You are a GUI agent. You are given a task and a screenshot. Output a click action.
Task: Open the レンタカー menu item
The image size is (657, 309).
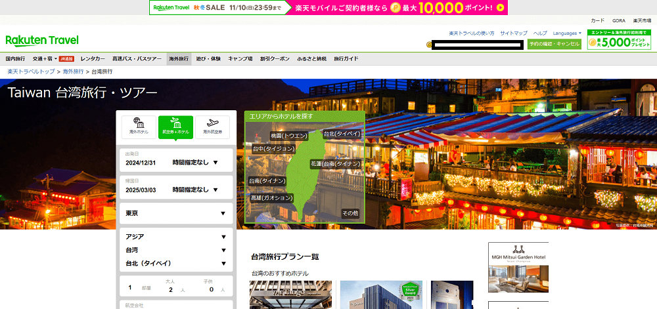(93, 58)
